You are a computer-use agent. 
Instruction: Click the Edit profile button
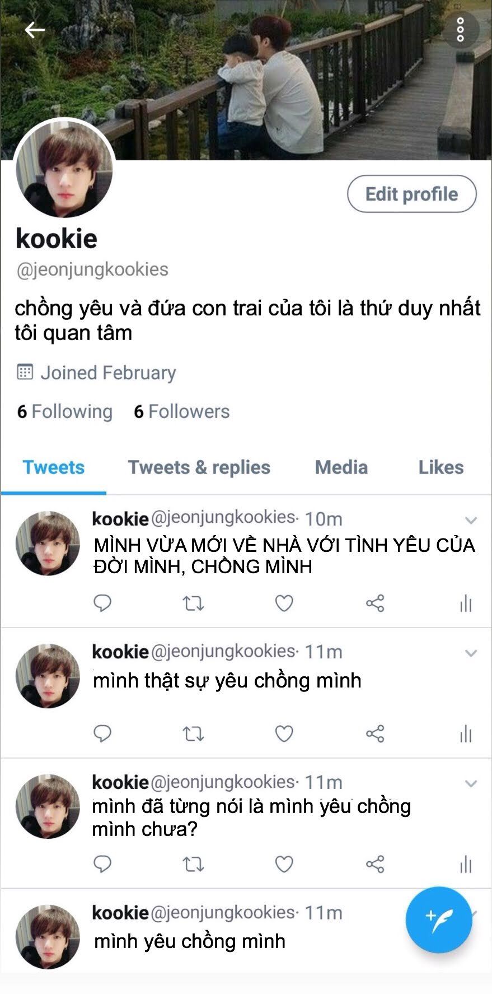[x=412, y=194]
